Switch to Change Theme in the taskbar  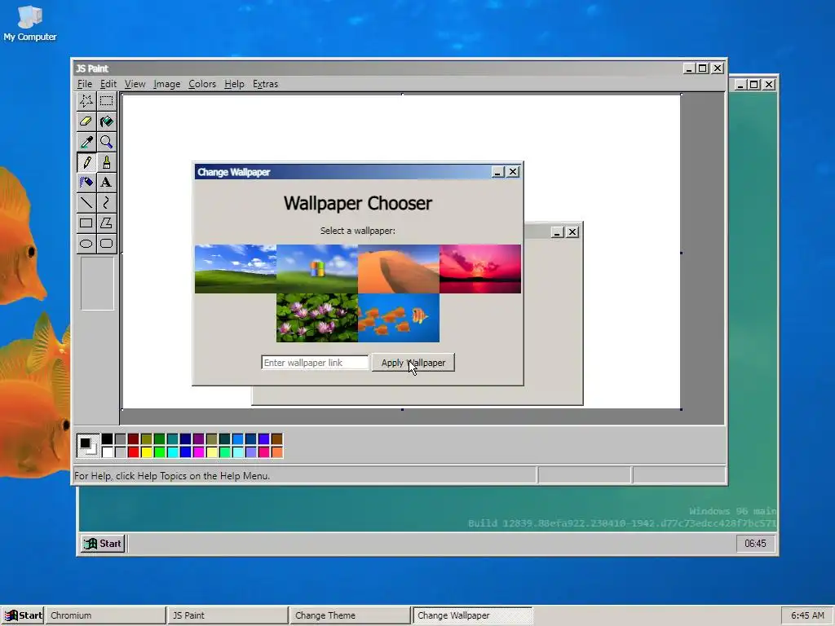[350, 615]
